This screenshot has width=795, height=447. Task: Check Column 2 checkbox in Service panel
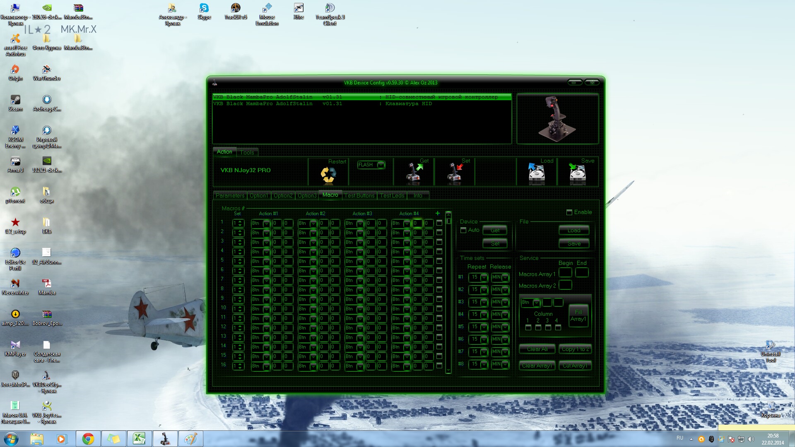point(538,327)
